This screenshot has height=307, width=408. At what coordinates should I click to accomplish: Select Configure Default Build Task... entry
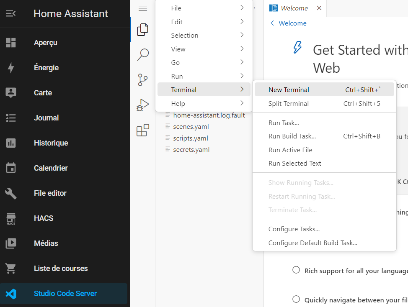point(324,243)
